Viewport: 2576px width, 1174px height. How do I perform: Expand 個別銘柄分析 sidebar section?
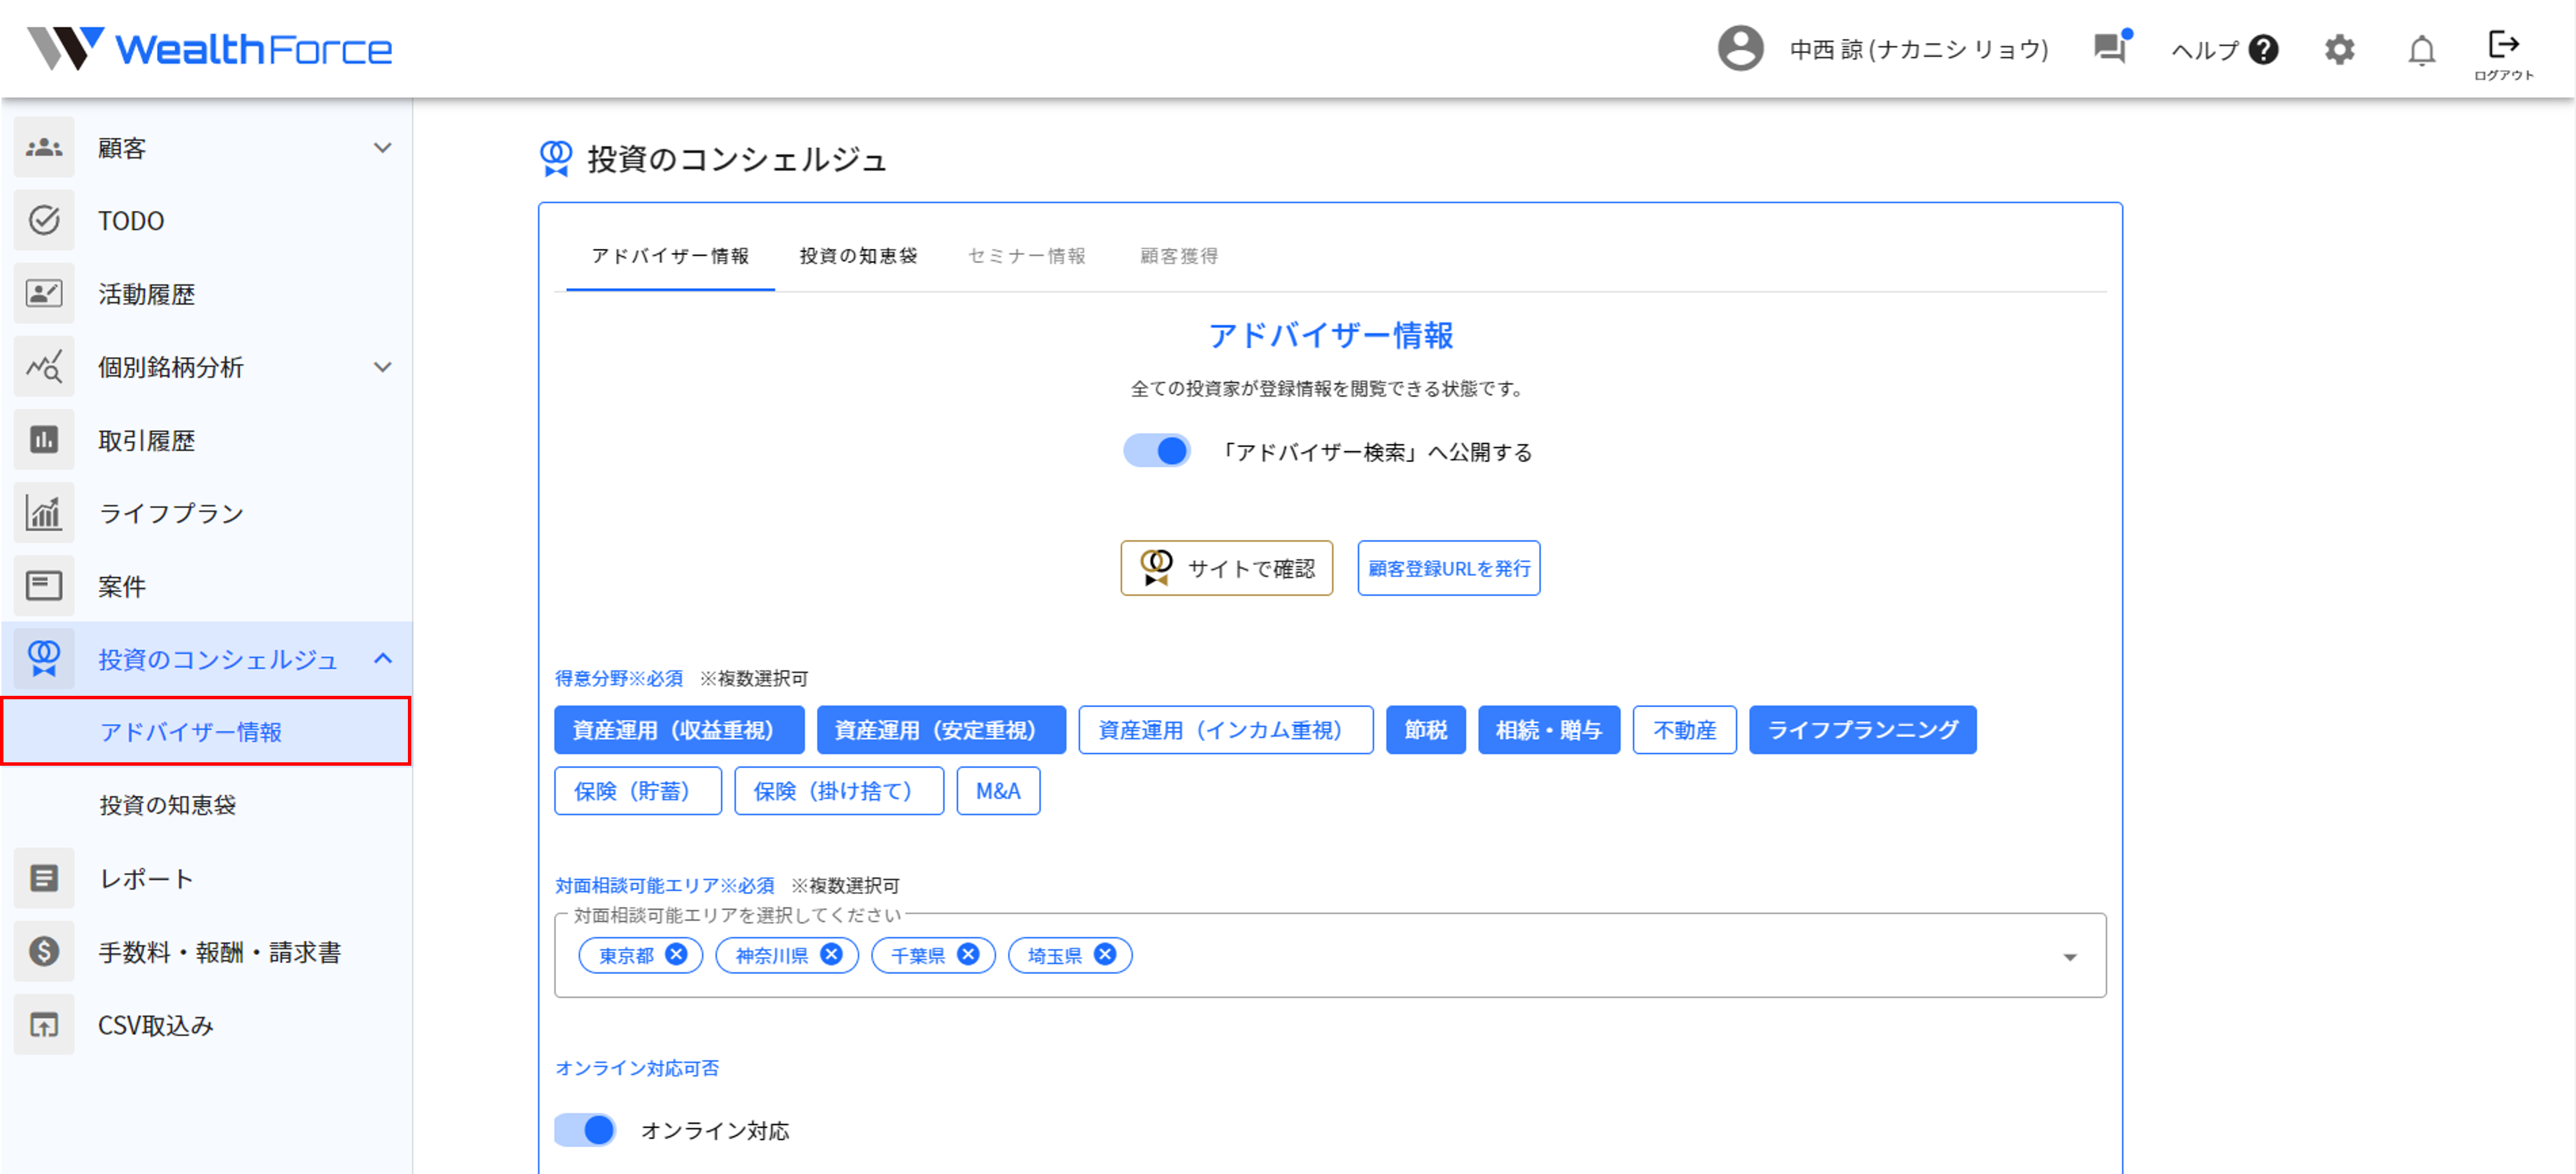382,367
